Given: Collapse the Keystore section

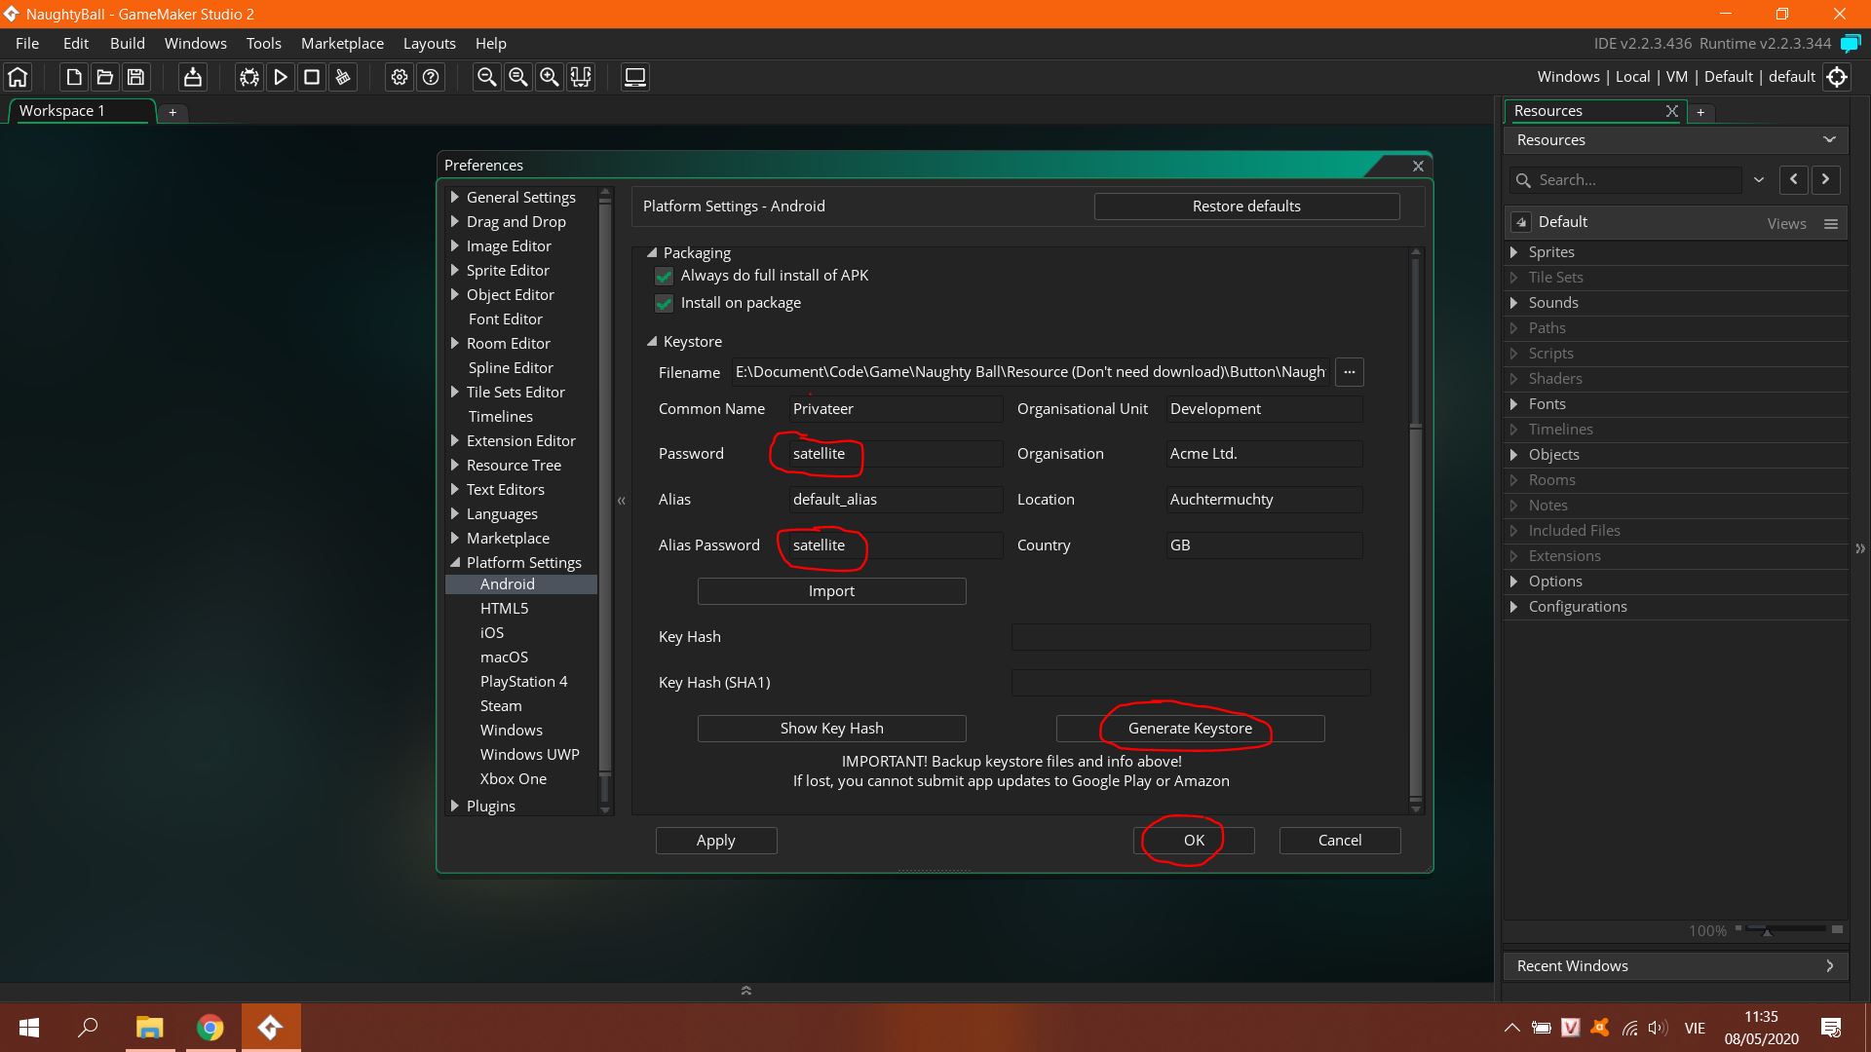Looking at the screenshot, I should 652,342.
